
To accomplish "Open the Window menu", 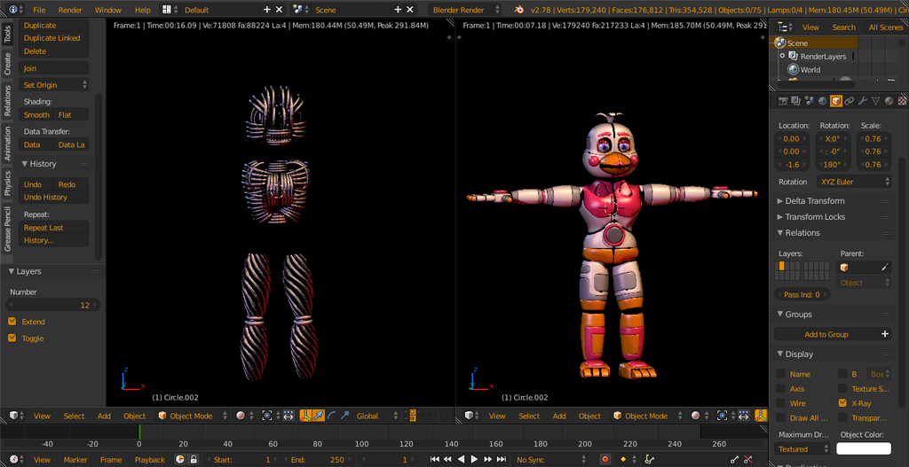I will click(x=107, y=10).
